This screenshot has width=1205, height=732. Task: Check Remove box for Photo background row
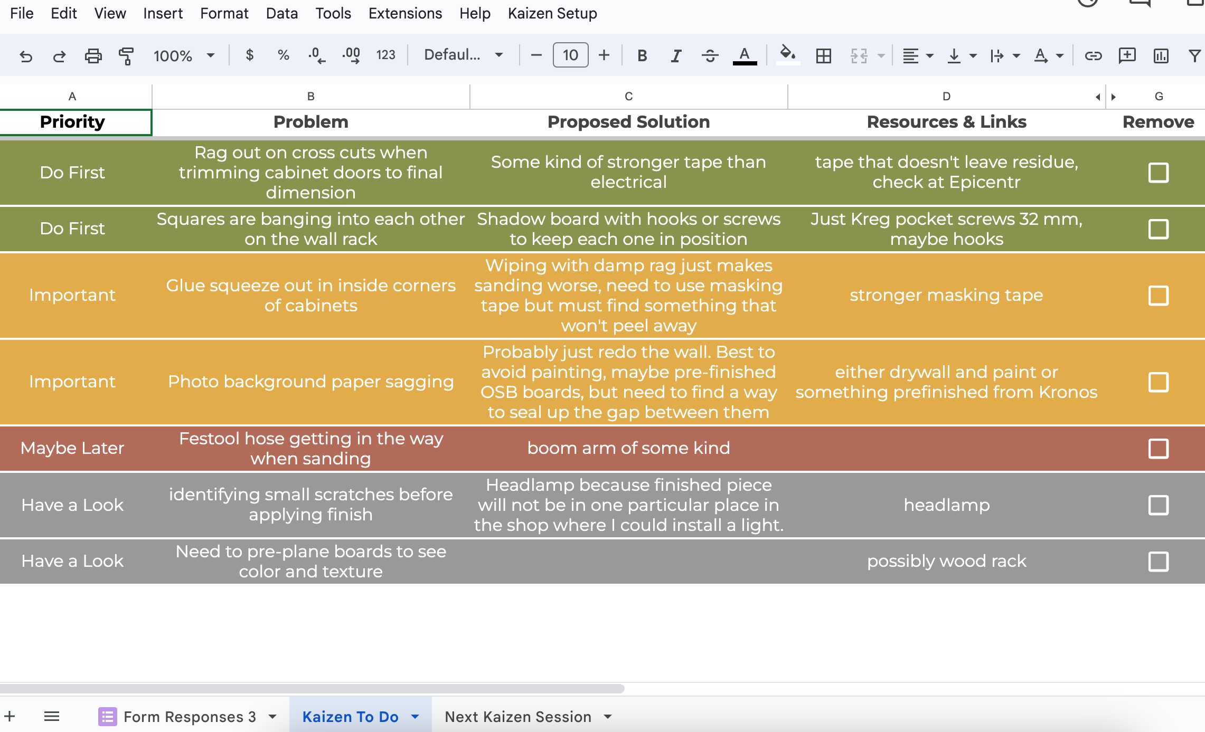click(1158, 382)
